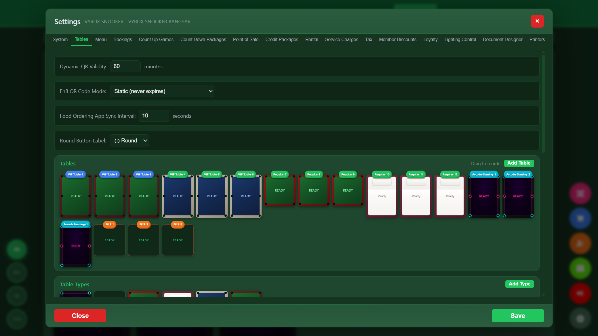Viewport: 598px width, 336px height.
Task: Click light green round icon on right edge
Action: click(x=580, y=268)
